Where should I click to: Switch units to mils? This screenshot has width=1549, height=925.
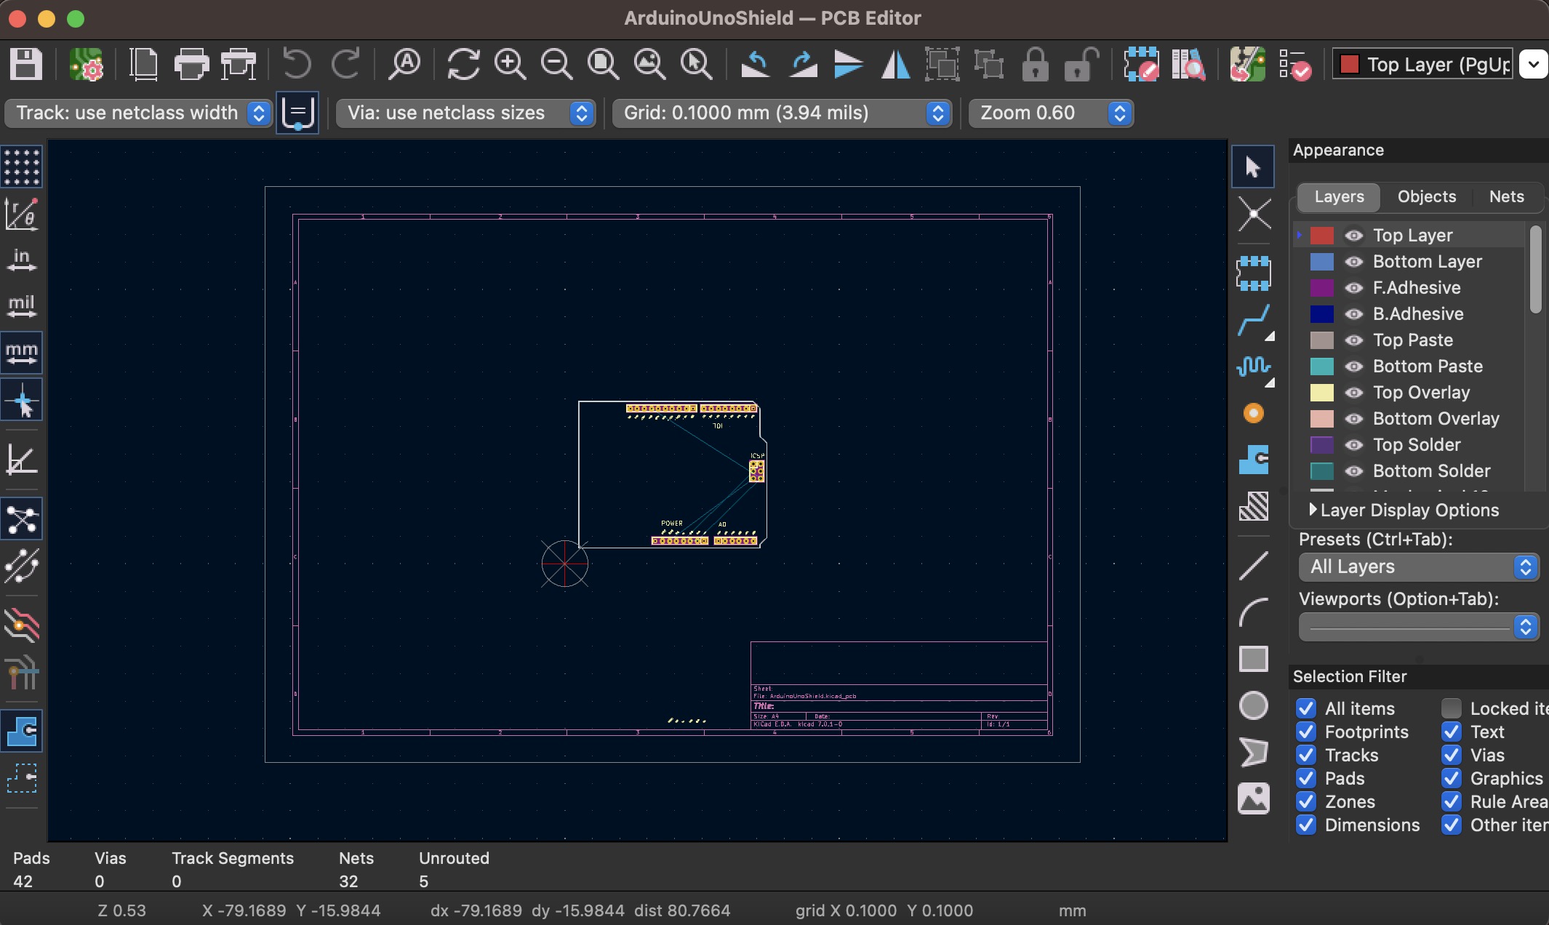[22, 306]
